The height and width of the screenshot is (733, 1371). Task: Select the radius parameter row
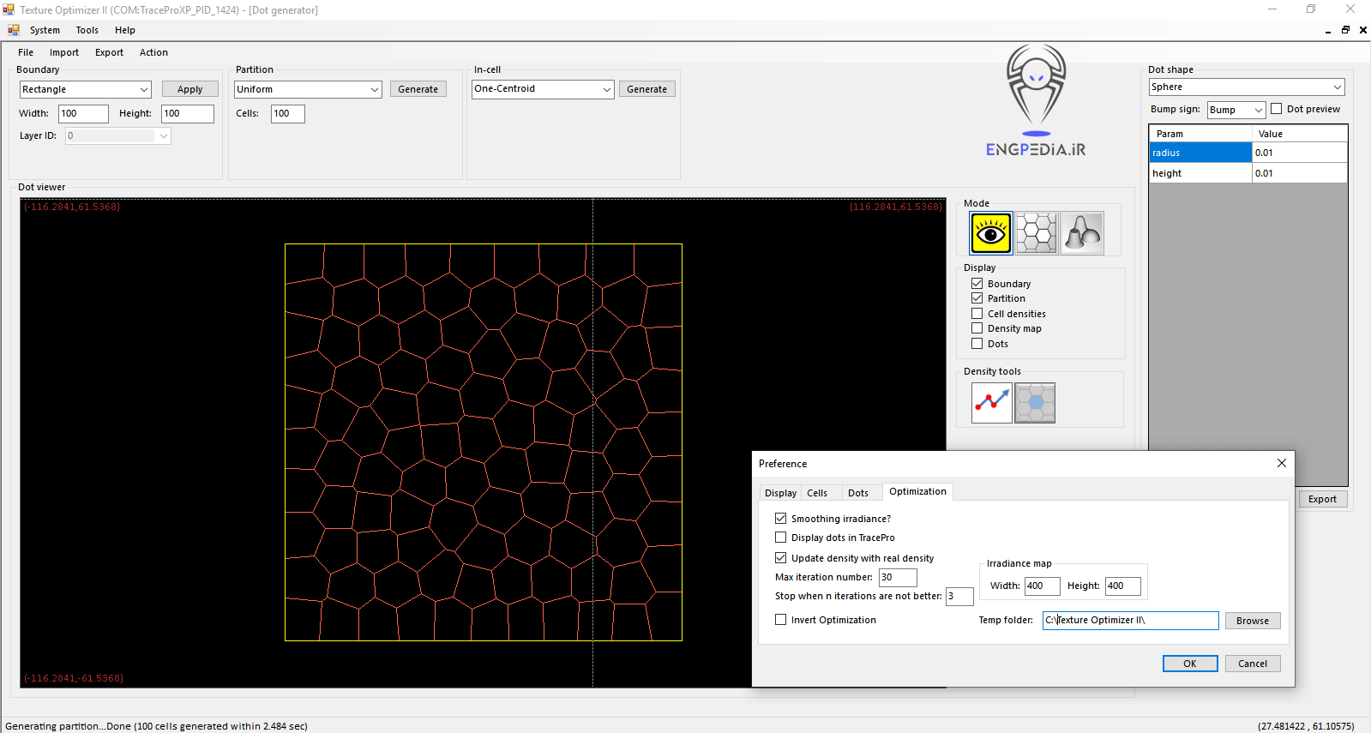tap(1200, 153)
